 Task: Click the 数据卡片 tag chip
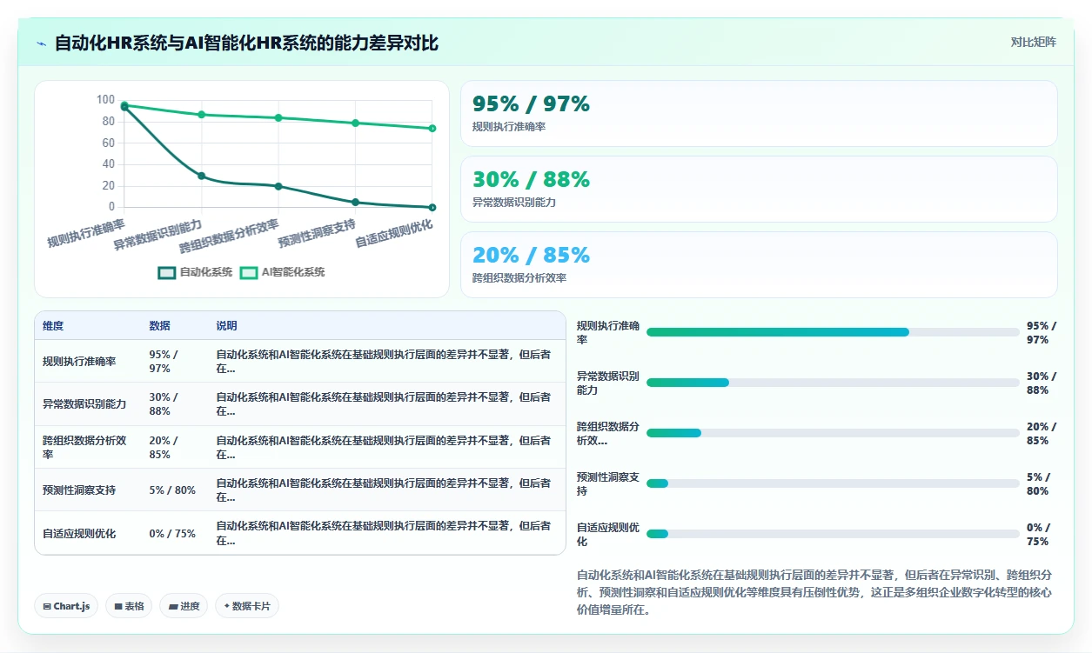pos(247,606)
